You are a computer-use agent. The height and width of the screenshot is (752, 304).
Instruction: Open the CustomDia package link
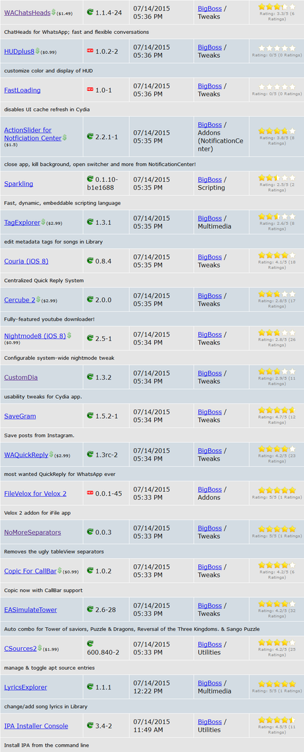point(21,378)
